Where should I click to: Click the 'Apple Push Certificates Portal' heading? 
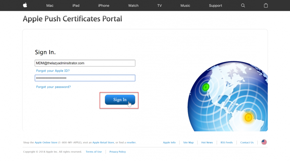[72, 19]
